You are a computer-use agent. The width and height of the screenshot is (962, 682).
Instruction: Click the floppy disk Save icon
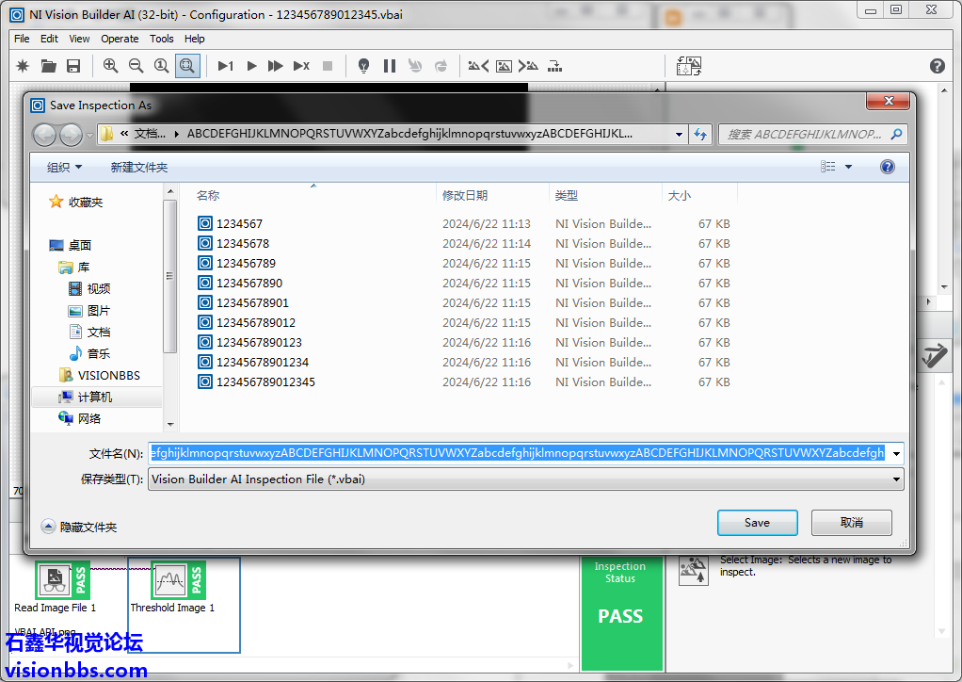coord(73,66)
